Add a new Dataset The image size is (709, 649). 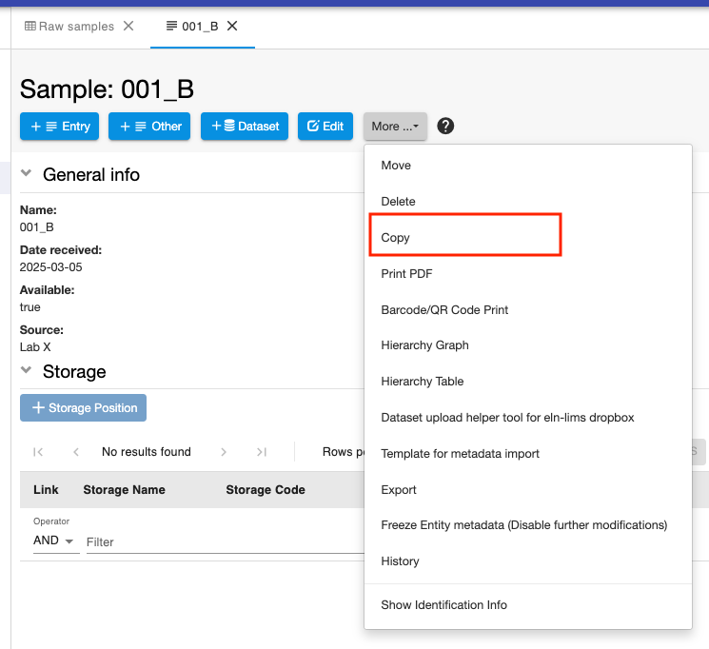(x=245, y=127)
